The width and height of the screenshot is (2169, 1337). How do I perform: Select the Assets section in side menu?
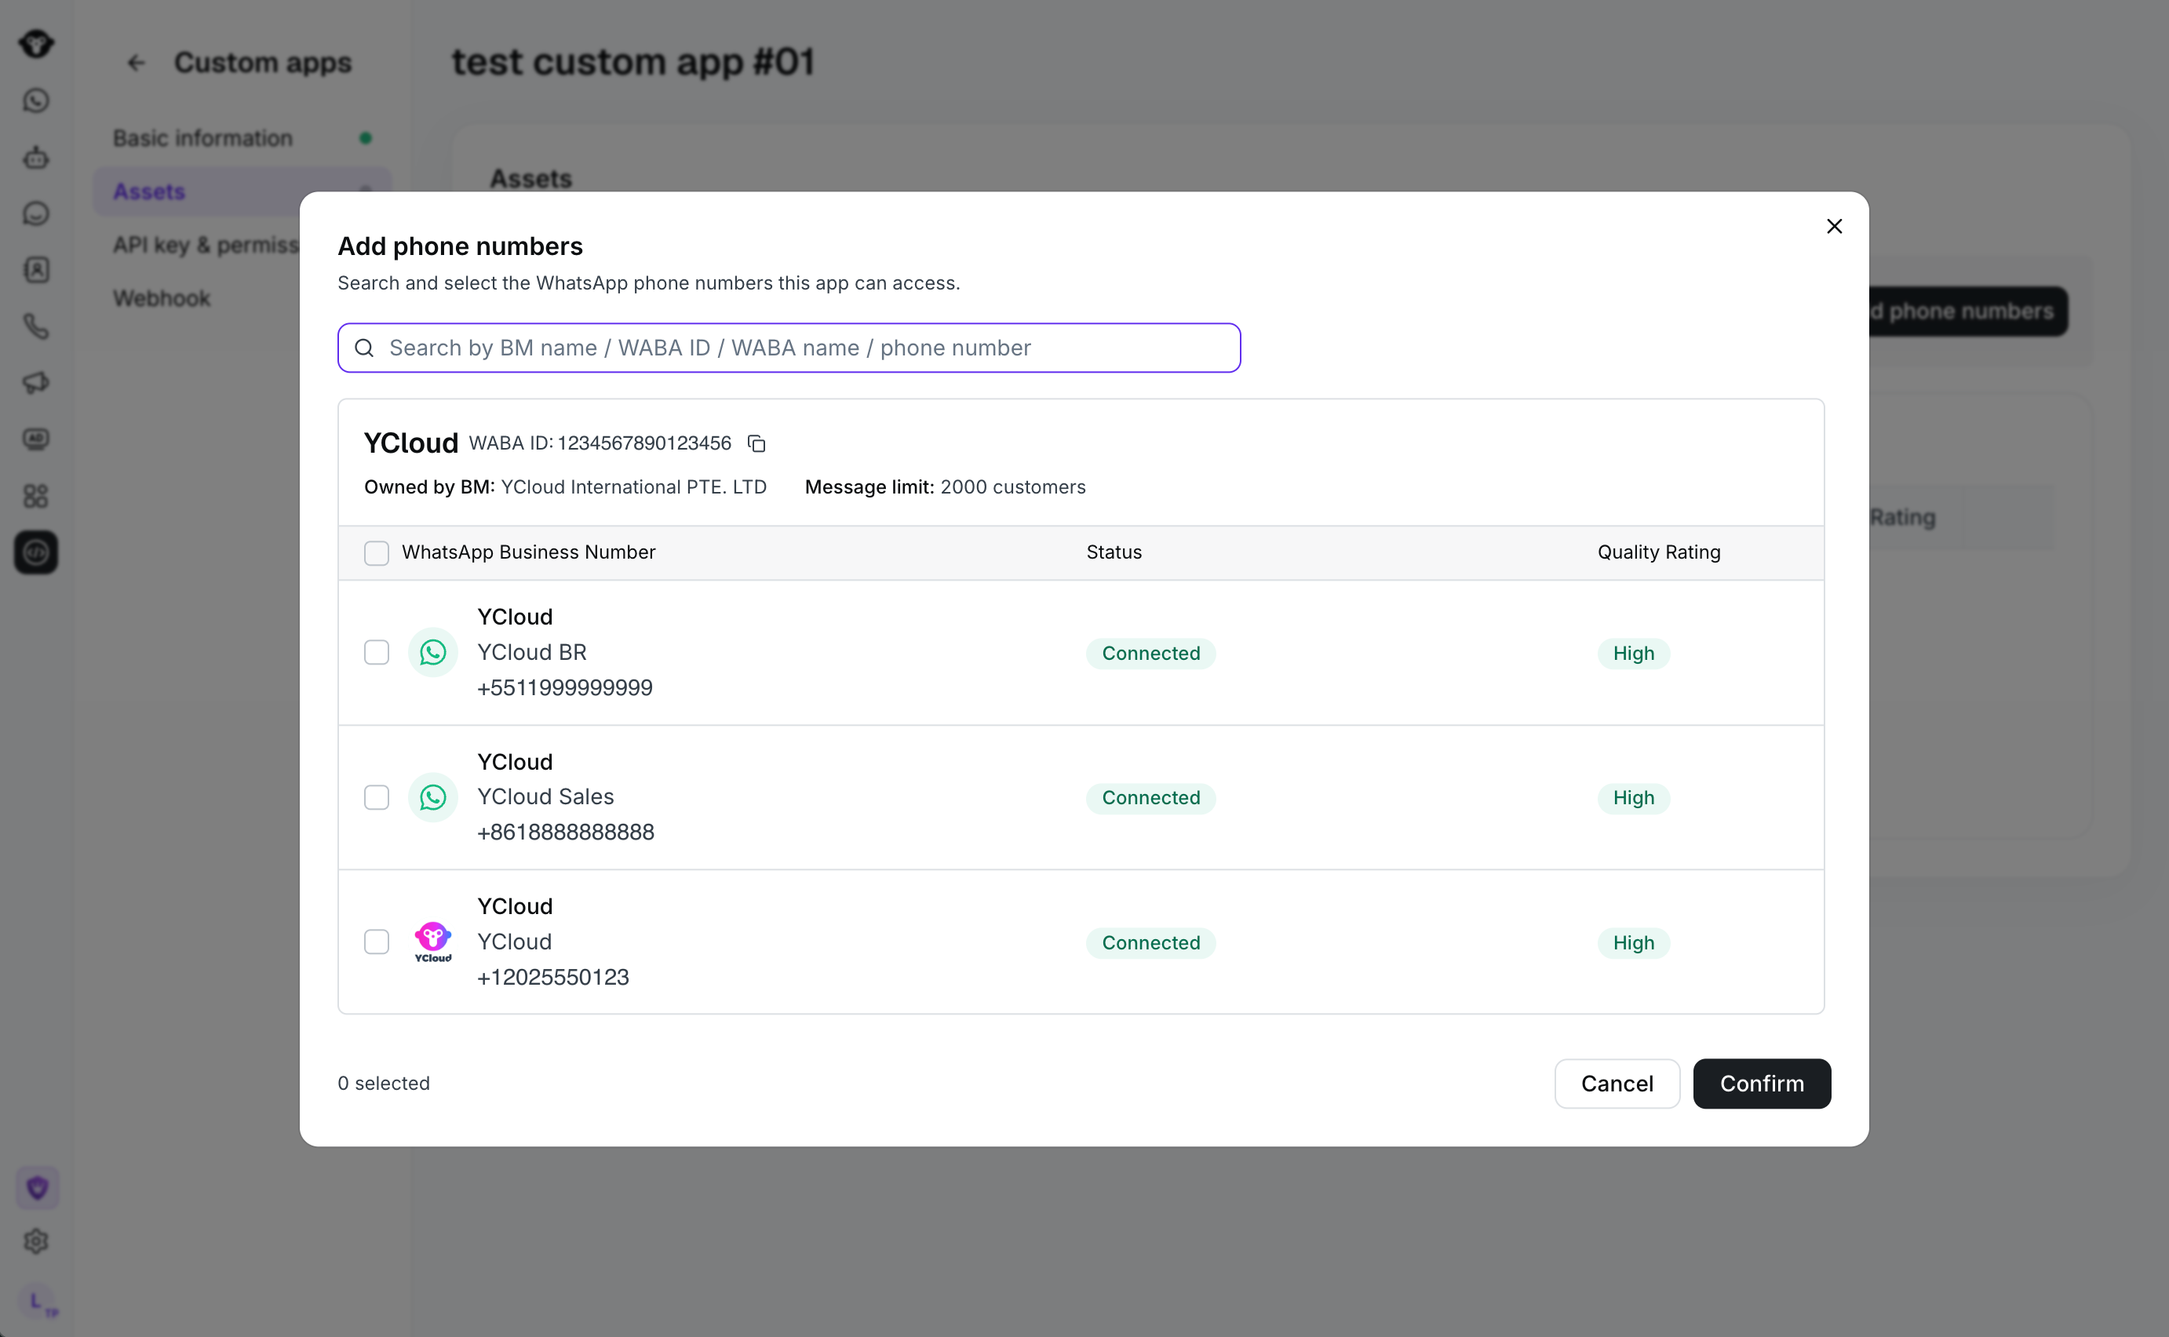click(x=242, y=191)
